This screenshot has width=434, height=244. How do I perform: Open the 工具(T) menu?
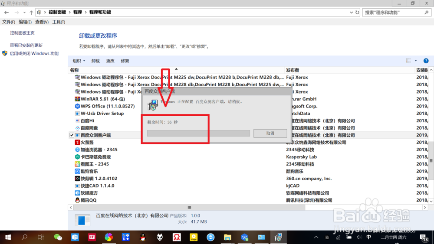[x=59, y=22]
